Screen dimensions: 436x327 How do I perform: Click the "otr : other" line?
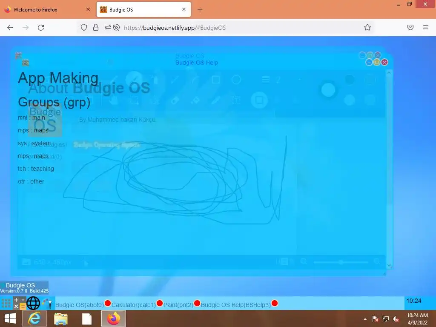(31, 181)
